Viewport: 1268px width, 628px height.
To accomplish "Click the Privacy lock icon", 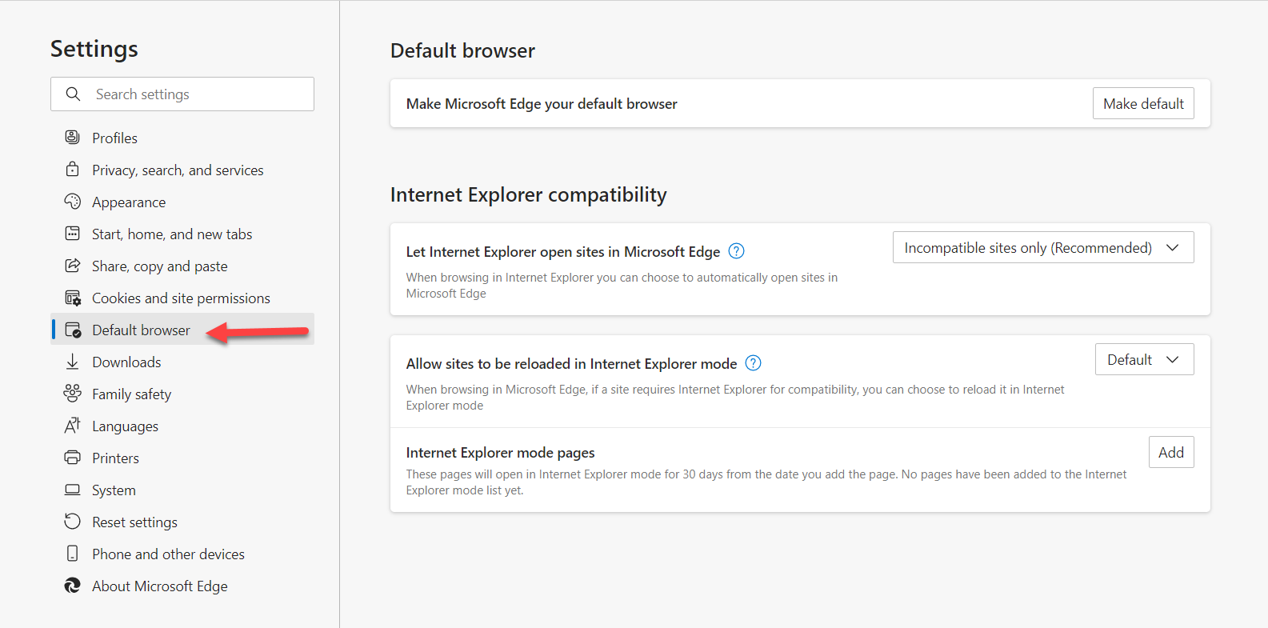I will coord(72,170).
